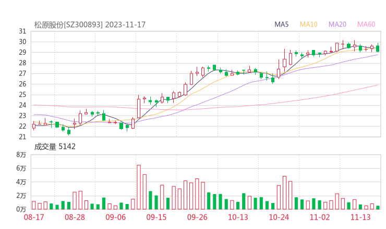
Task: Click the MA20 legend label
Action: coord(337,24)
